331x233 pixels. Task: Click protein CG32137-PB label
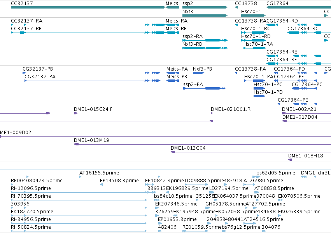[38, 69]
